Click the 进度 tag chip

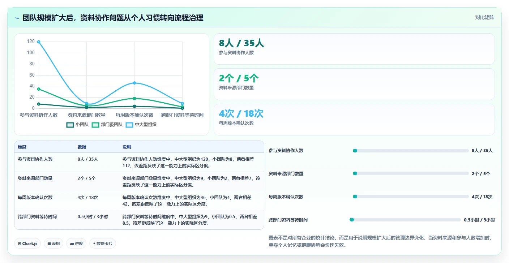tap(76, 243)
